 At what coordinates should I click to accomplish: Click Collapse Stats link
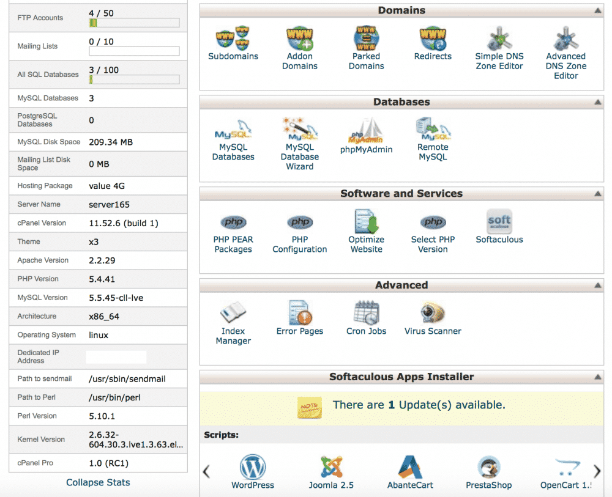pyautogui.click(x=98, y=482)
